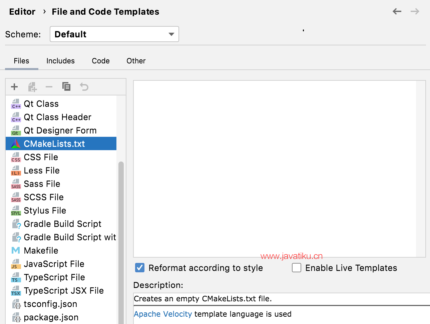430x324 pixels.
Task: Click the Copy Template icon
Action: pos(66,87)
